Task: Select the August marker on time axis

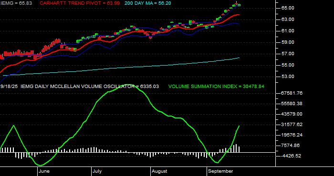Action: tap(160, 171)
